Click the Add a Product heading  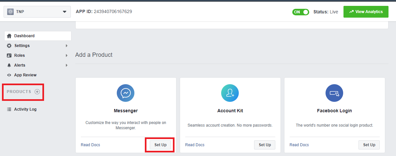(94, 55)
